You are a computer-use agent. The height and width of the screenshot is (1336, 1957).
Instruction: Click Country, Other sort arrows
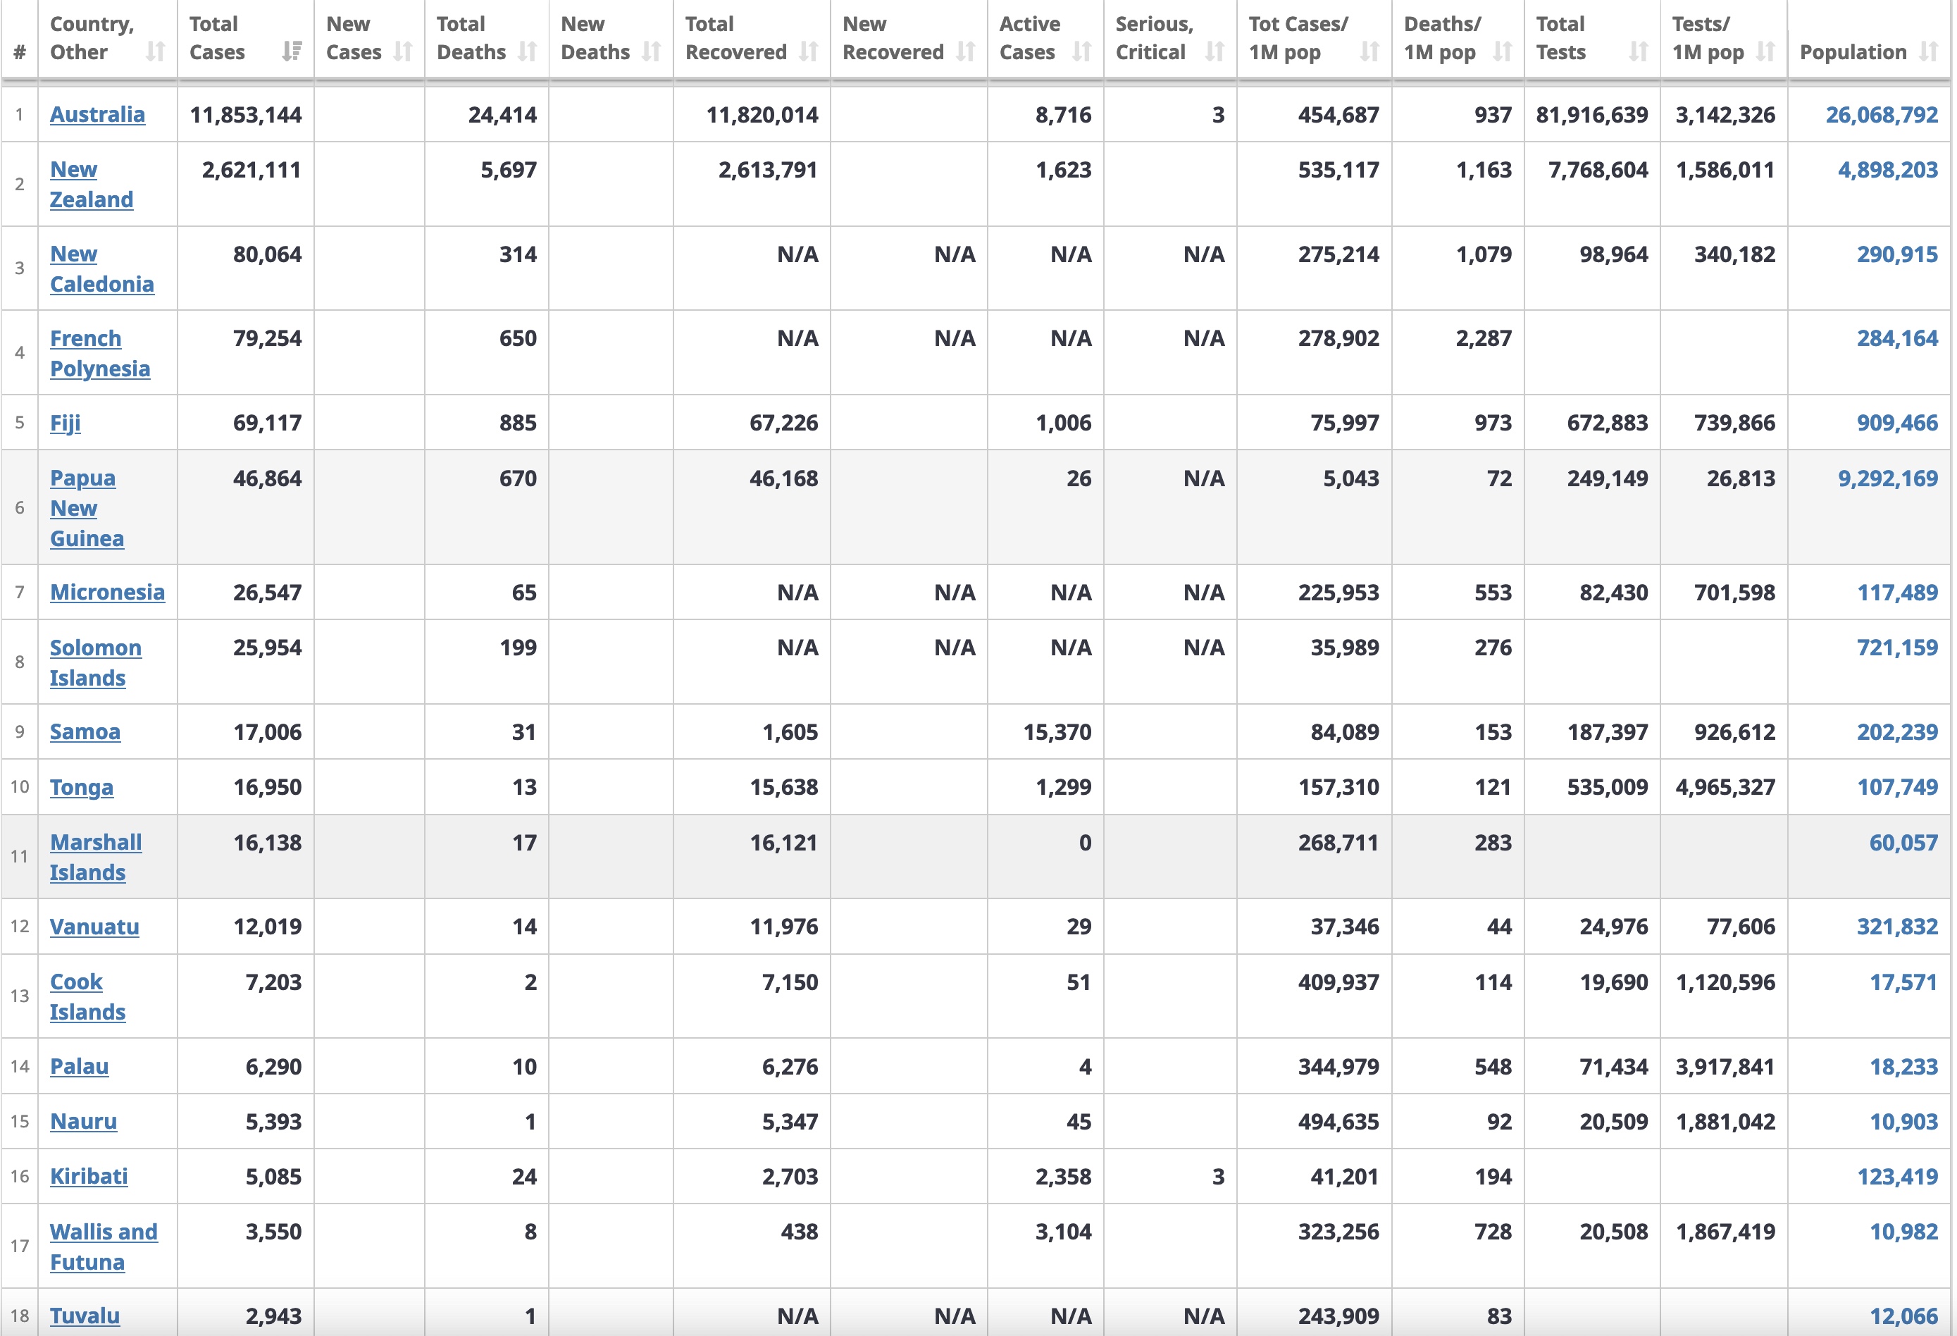[x=155, y=52]
